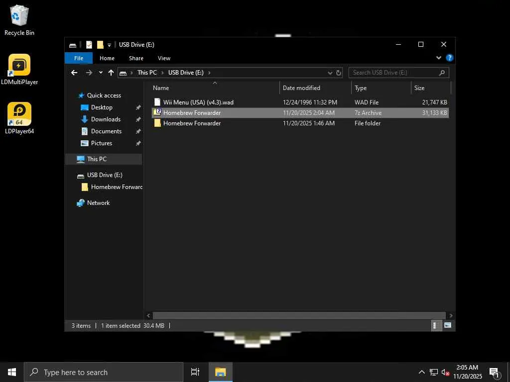Go up one folder level with Up arrow
510x382 pixels.
pos(111,73)
